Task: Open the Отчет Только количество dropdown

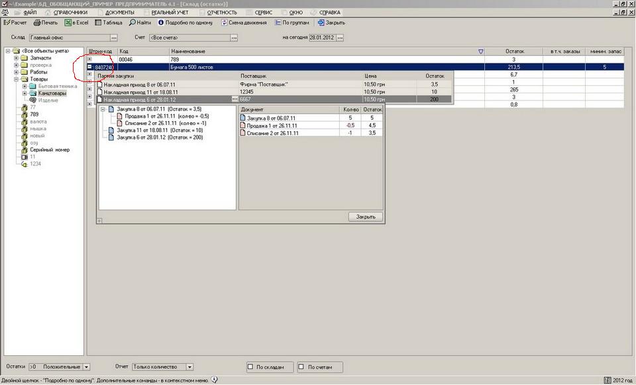Action: click(189, 366)
